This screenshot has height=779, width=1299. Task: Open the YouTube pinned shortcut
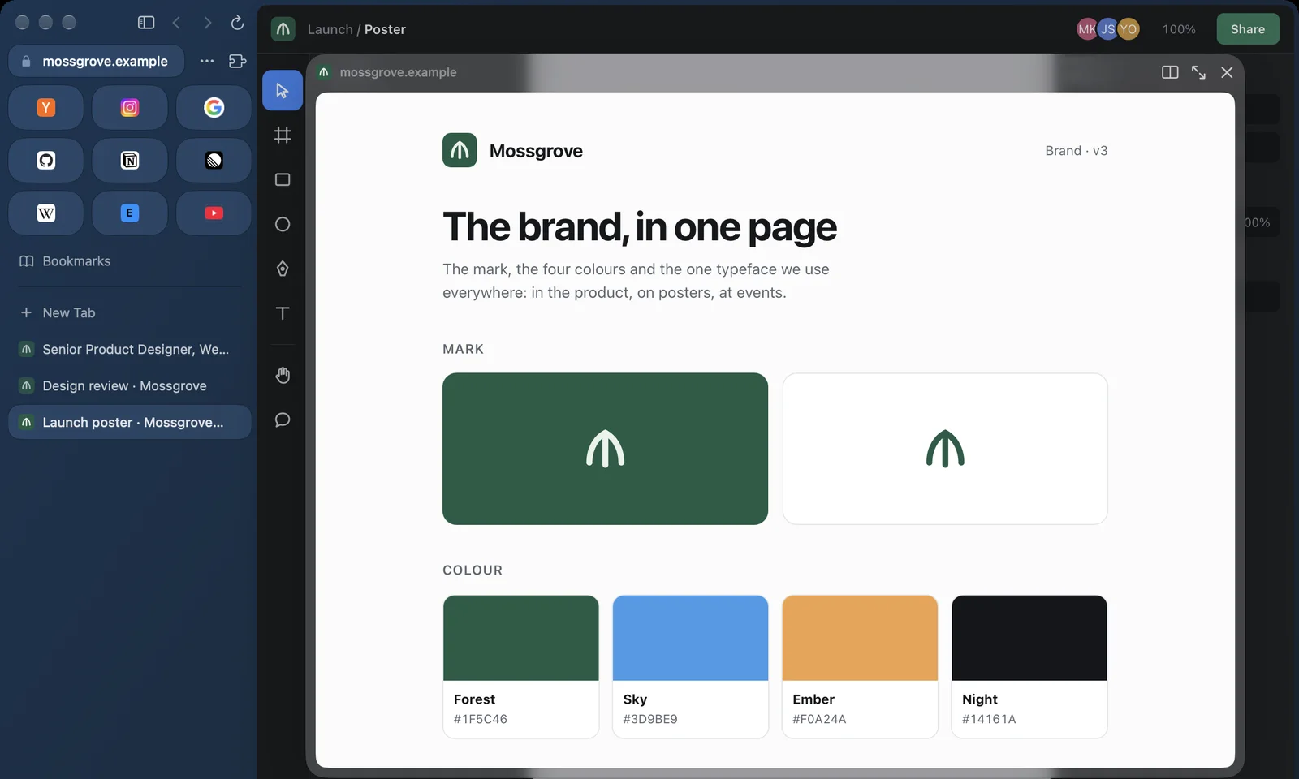point(214,213)
